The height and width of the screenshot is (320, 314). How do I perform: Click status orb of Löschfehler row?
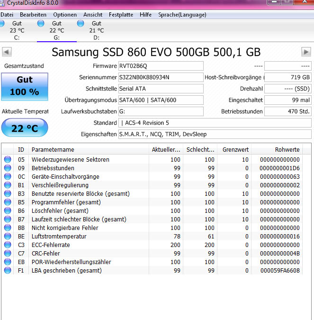point(8,210)
